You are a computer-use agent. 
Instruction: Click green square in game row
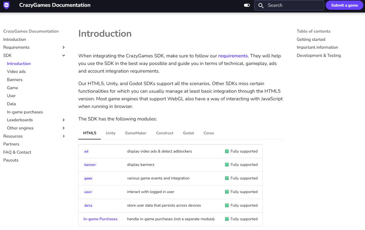pyautogui.click(x=227, y=178)
